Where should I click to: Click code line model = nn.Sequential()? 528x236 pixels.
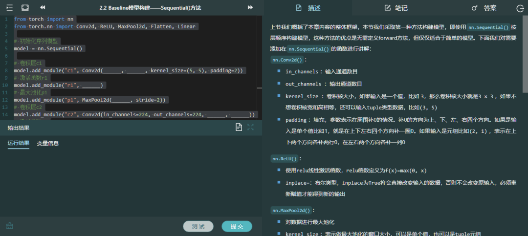pos(48,48)
